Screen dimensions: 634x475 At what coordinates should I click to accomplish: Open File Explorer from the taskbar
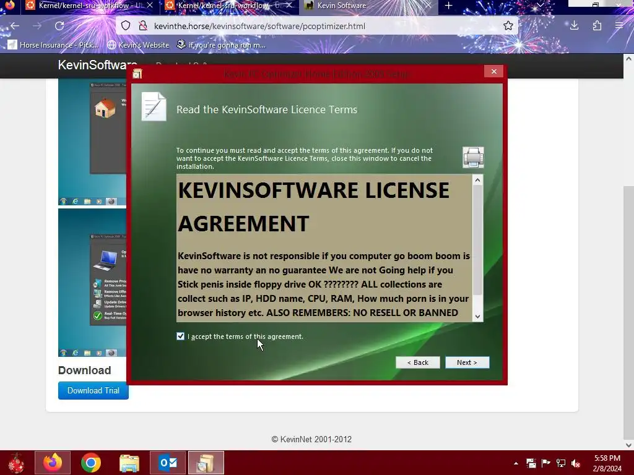(129, 463)
